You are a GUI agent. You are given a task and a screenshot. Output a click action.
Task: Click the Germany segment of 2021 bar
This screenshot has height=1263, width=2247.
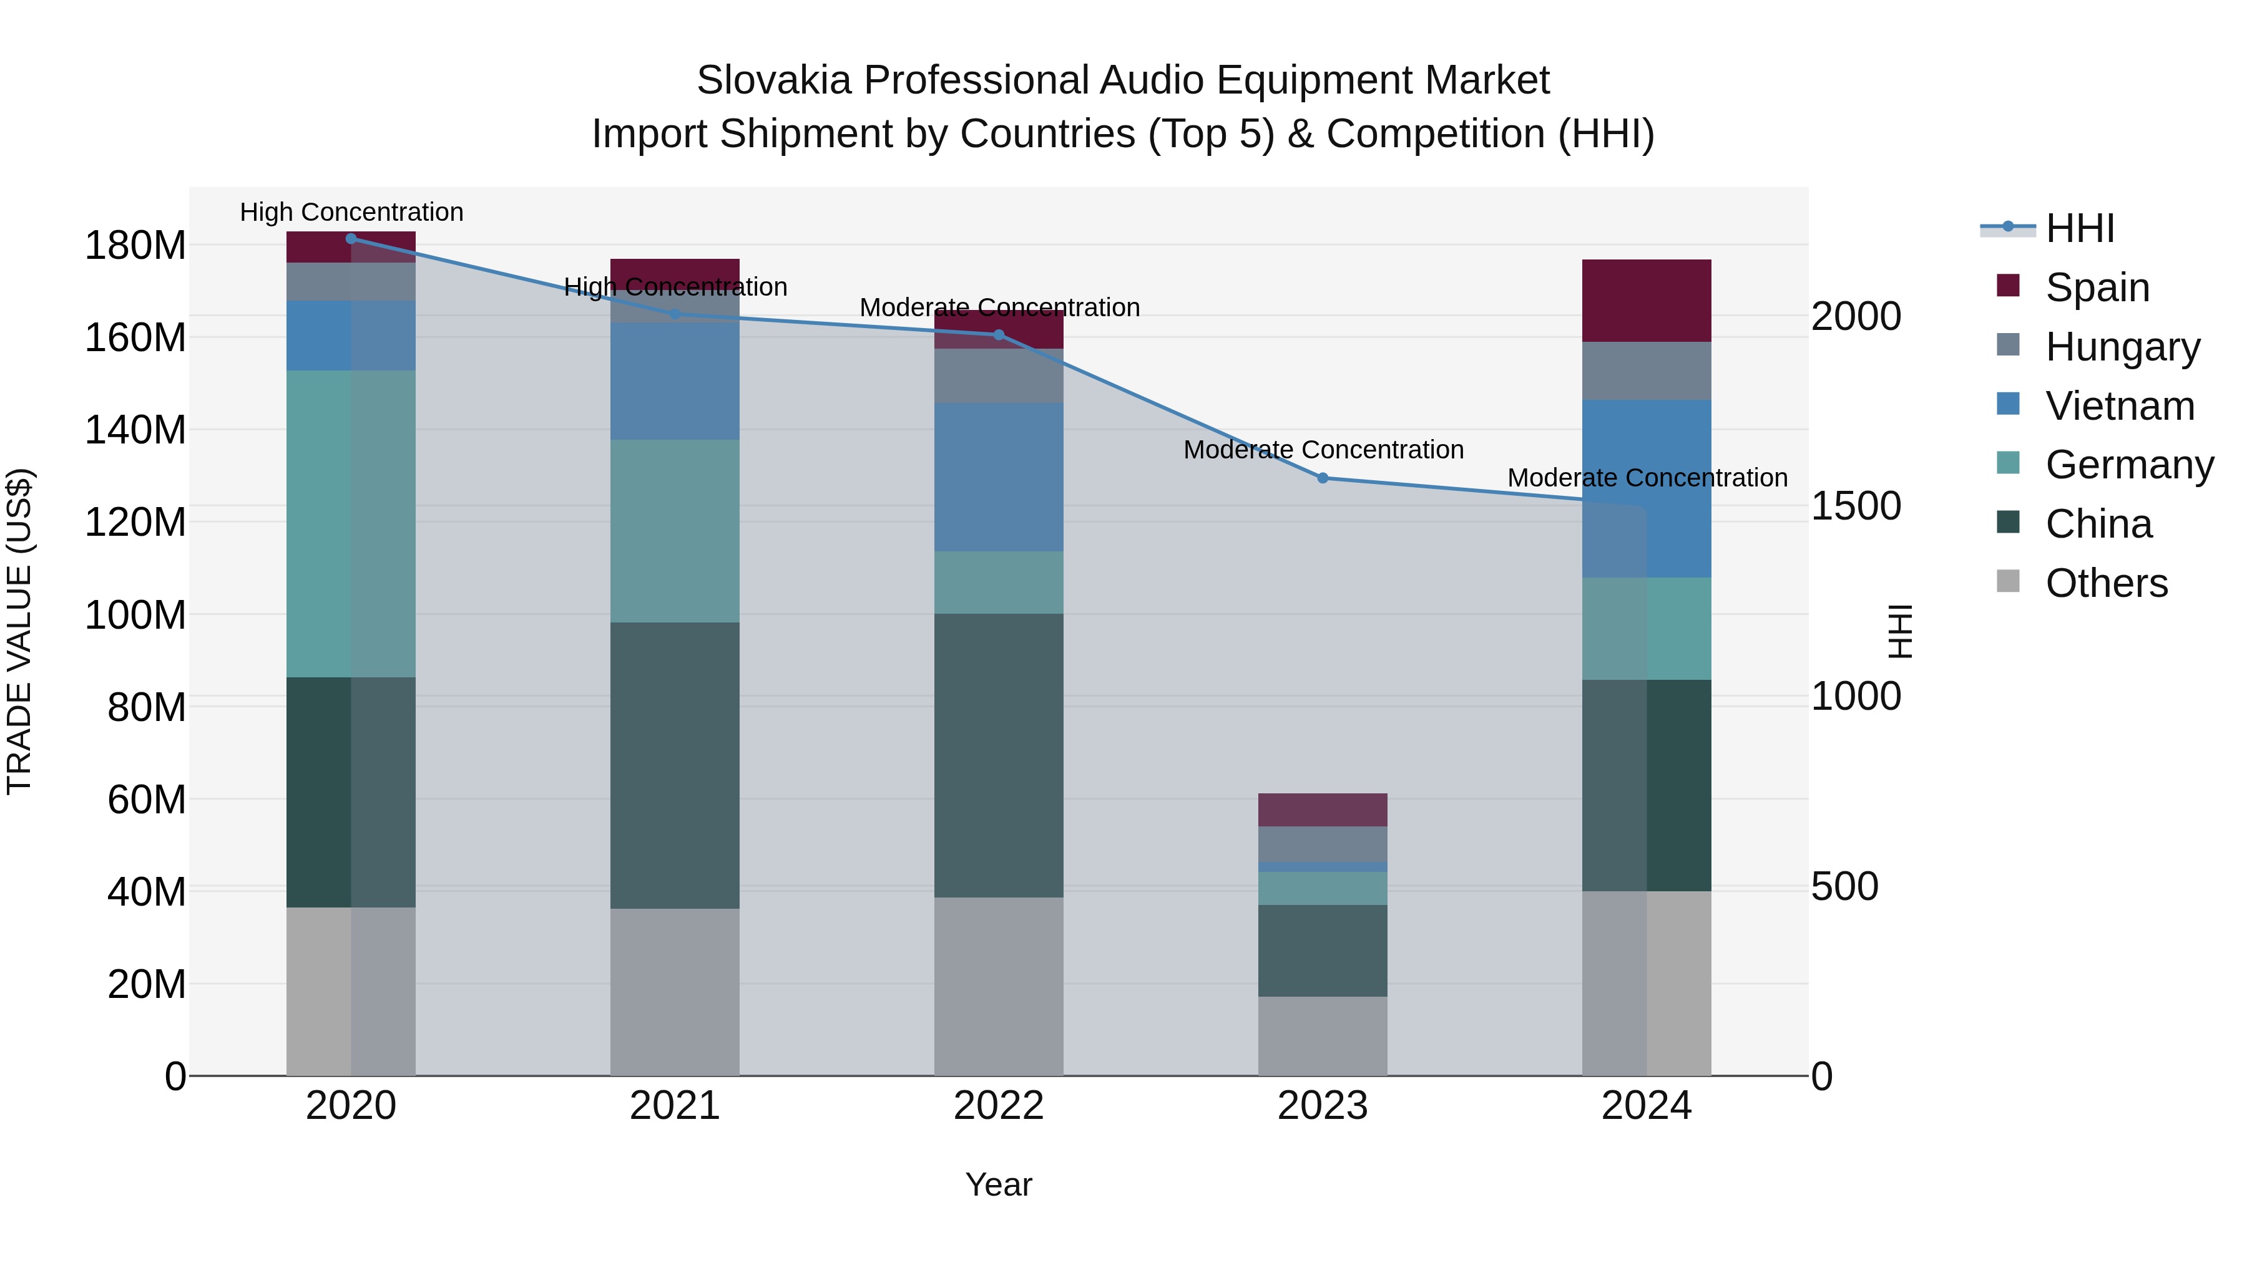pos(675,531)
